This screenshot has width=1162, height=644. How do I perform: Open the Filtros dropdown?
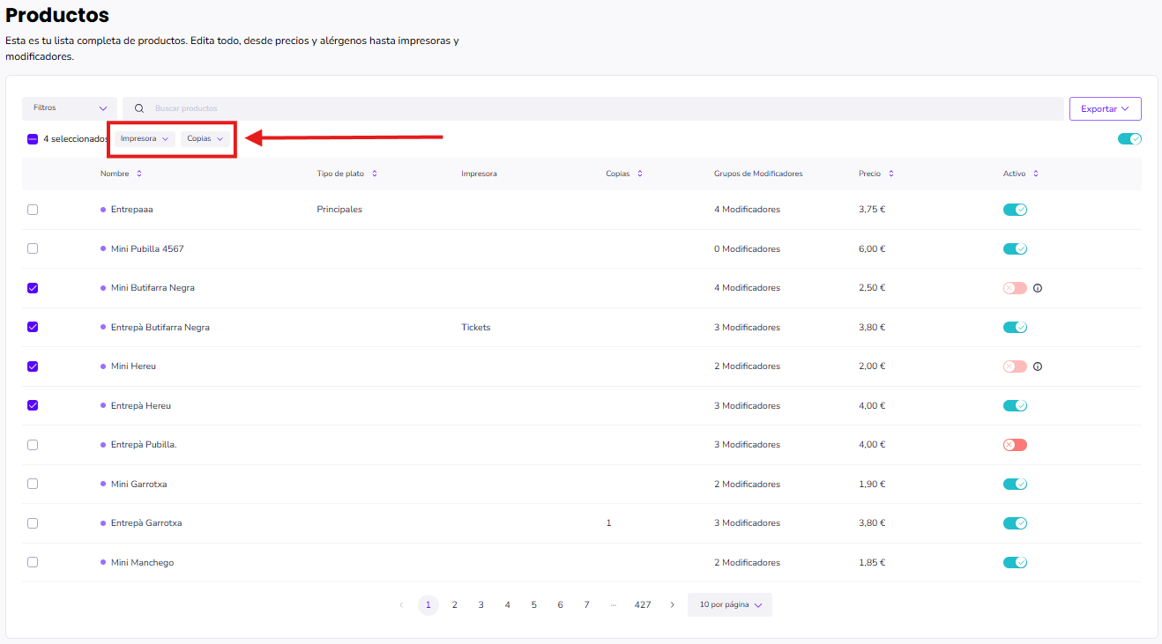(x=70, y=108)
